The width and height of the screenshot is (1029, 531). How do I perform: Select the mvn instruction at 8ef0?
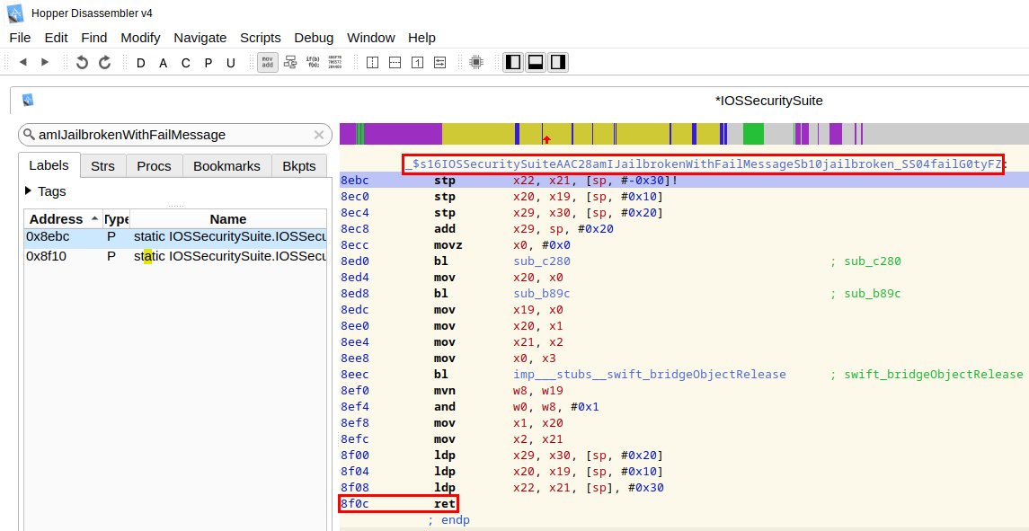685,391
